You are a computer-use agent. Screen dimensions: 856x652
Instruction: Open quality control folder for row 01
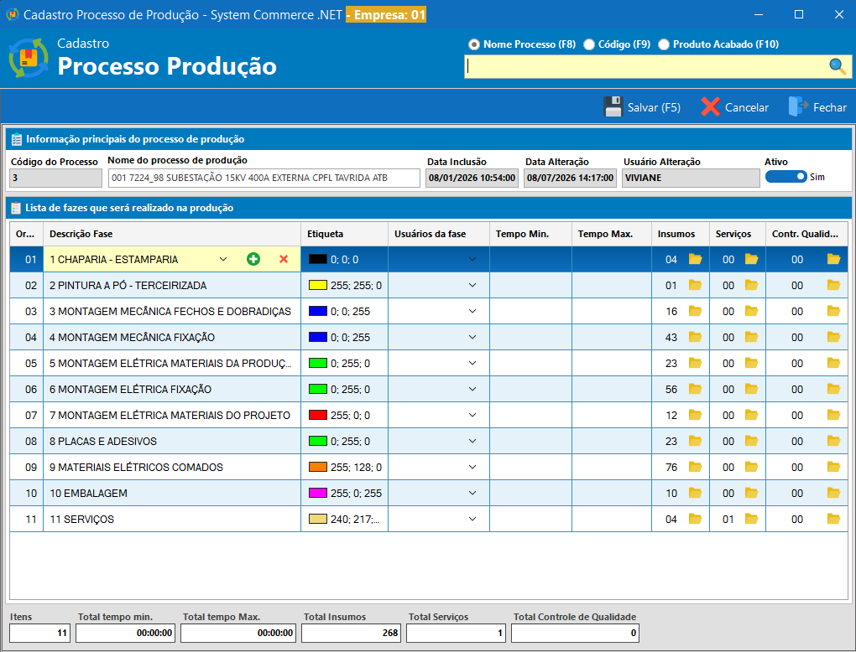pyautogui.click(x=833, y=259)
